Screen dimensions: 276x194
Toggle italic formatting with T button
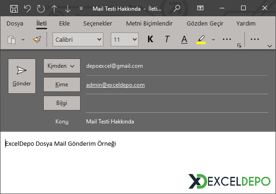click(x=167, y=39)
